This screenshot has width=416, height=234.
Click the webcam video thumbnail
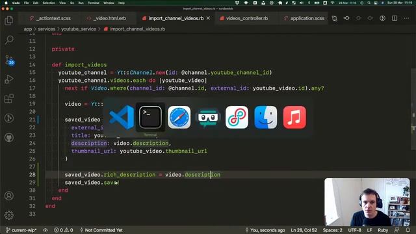click(x=367, y=202)
